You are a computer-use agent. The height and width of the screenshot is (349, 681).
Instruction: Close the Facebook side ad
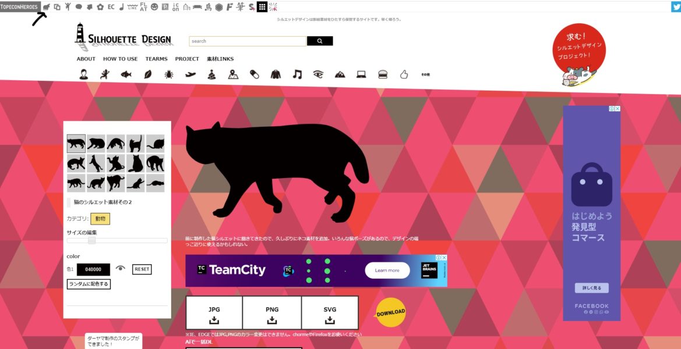(x=617, y=109)
